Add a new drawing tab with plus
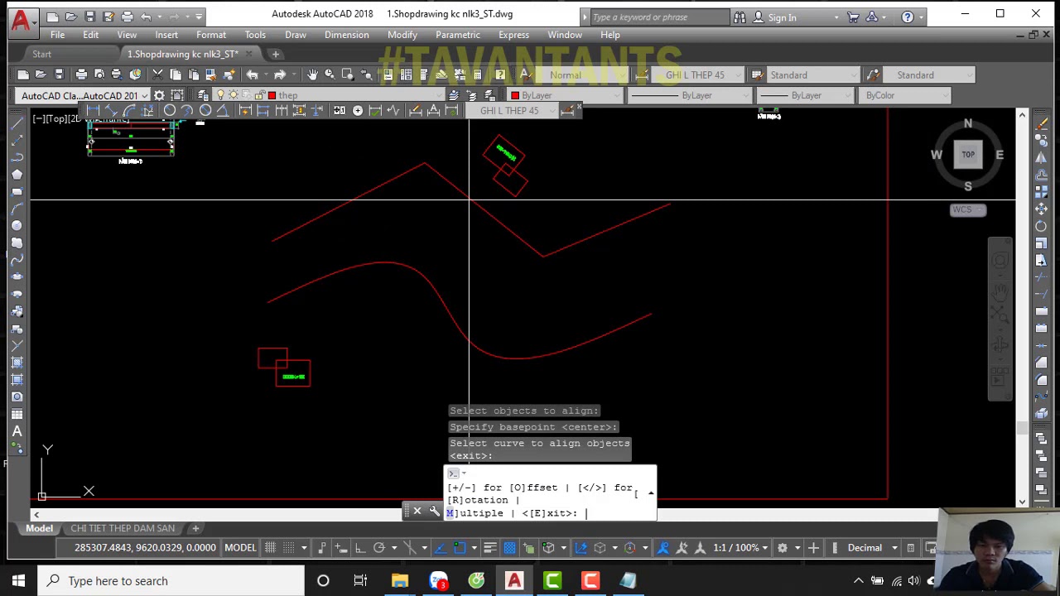This screenshot has width=1060, height=596. 276,54
